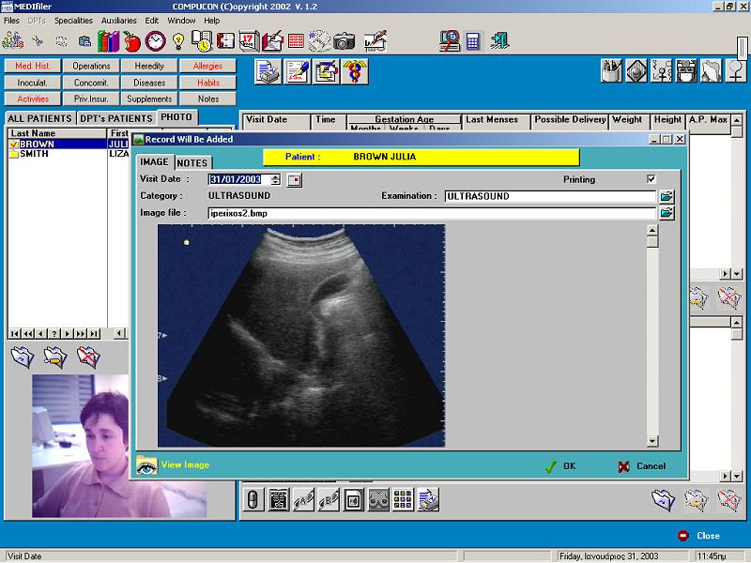The height and width of the screenshot is (563, 751).
Task: Browse examination types folder icon
Action: 667,196
